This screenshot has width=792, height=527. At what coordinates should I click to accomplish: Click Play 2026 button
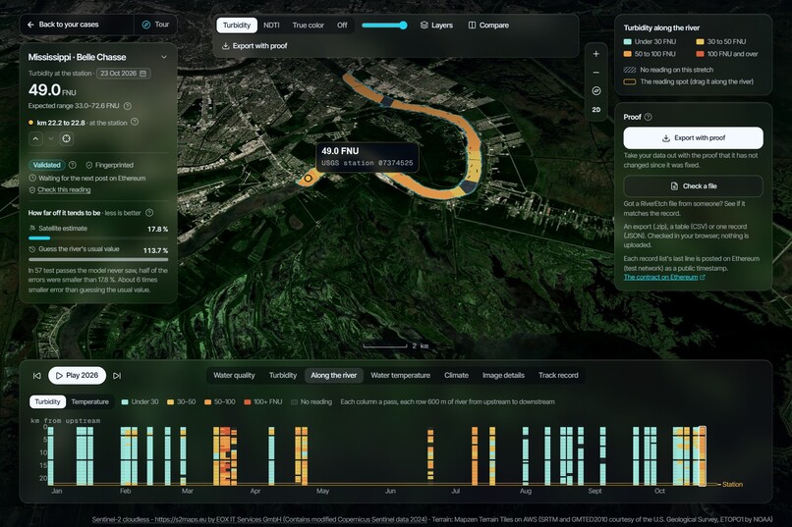78,376
